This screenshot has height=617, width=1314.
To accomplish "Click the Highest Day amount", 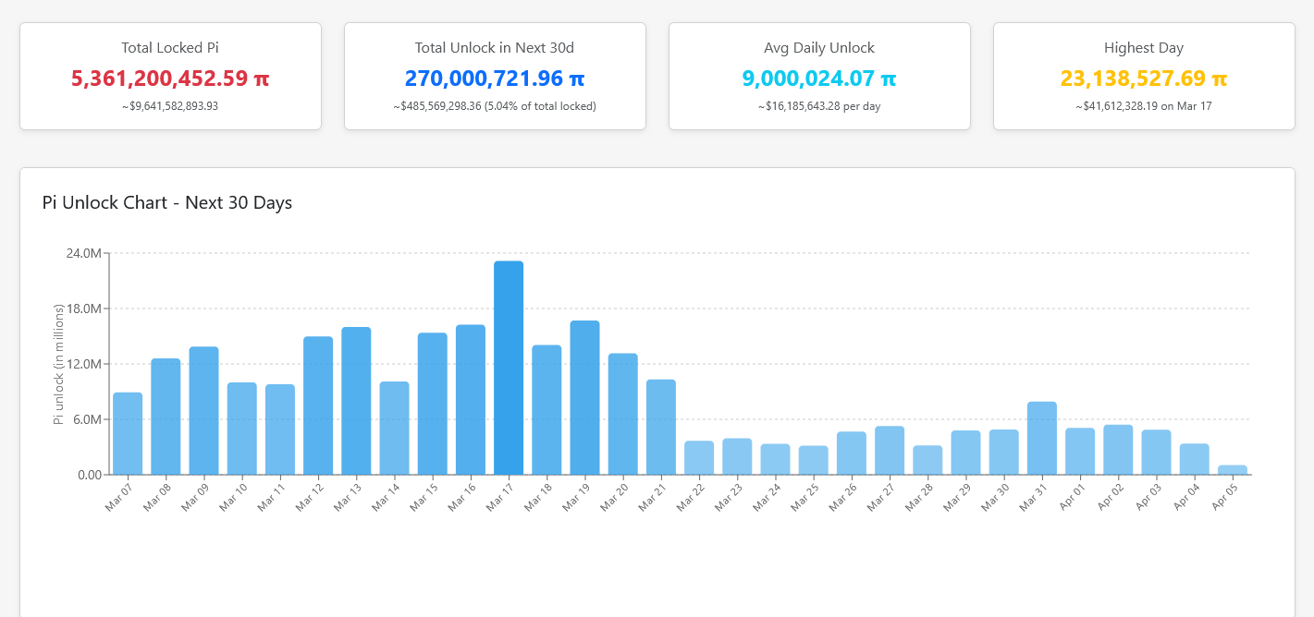I will pyautogui.click(x=1144, y=79).
